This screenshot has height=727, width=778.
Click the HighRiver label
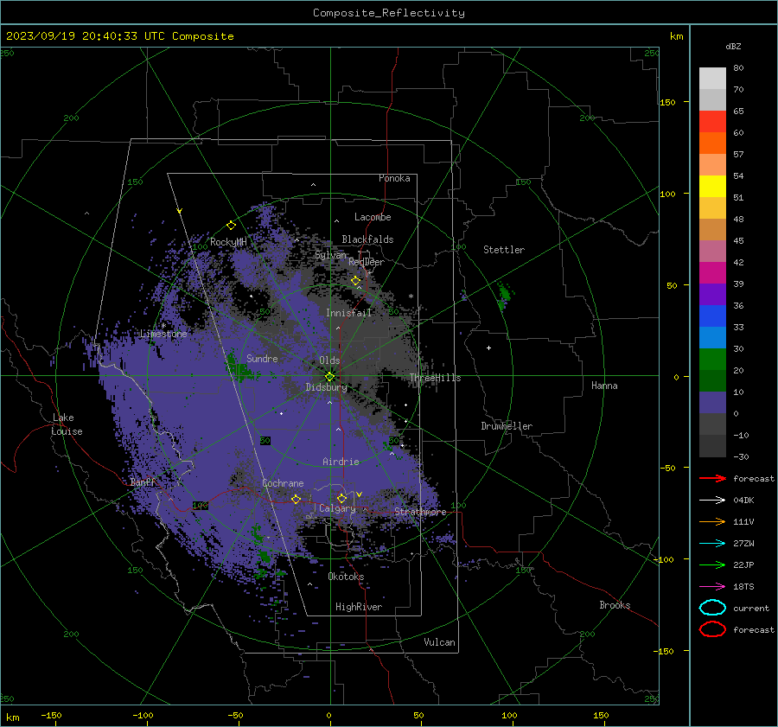pos(359,607)
